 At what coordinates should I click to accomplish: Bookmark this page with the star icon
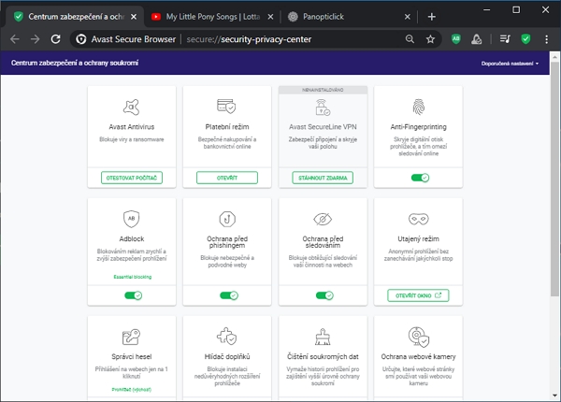pos(430,39)
